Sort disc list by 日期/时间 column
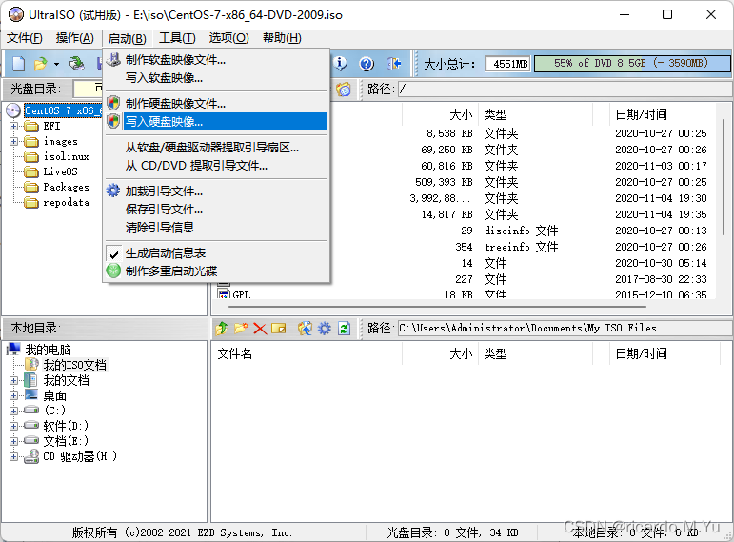Image resolution: width=734 pixels, height=542 pixels. [x=665, y=114]
